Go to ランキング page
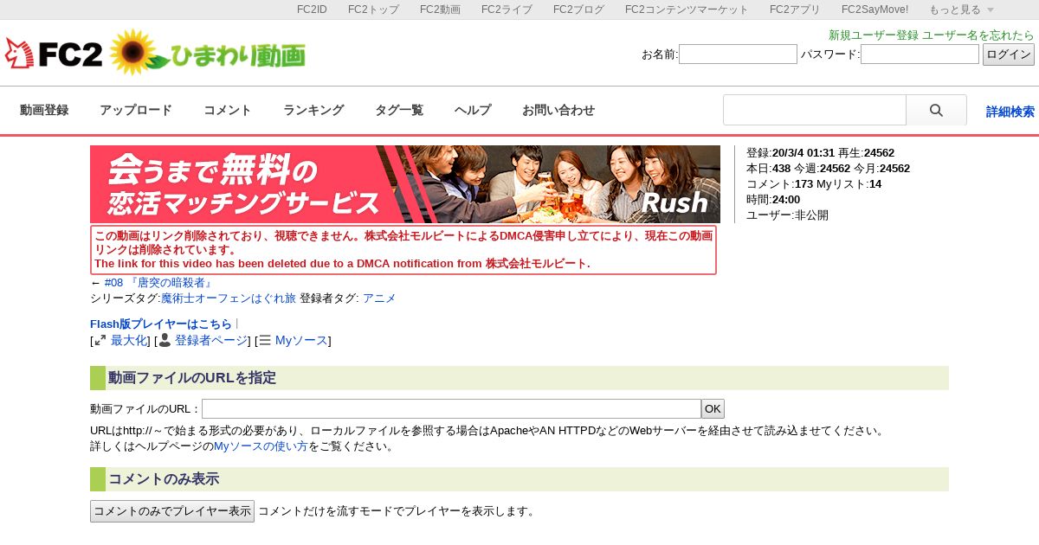Viewport: 1039px width, 545px height. click(x=313, y=110)
